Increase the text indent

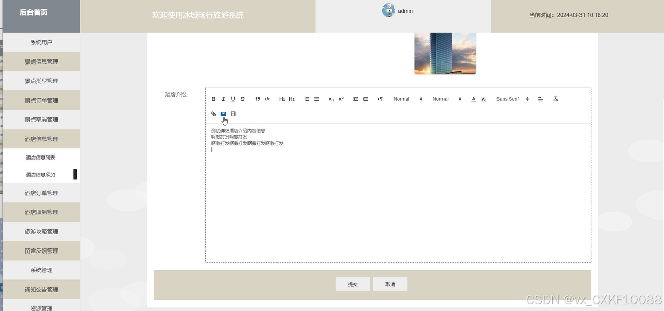click(x=365, y=99)
